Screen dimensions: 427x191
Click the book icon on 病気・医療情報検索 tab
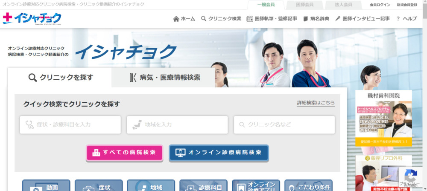click(133, 78)
